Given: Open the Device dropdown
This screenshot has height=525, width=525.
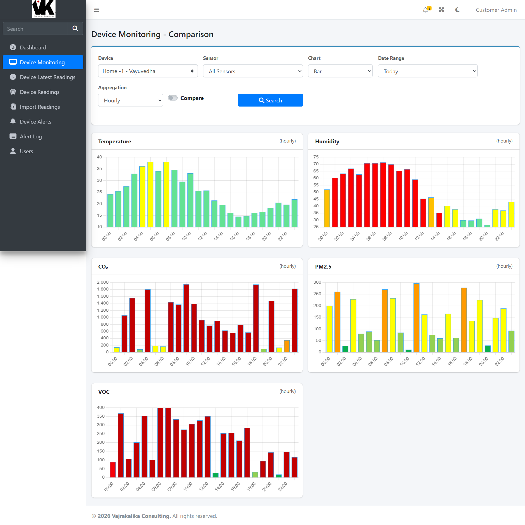Looking at the screenshot, I should tap(148, 71).
